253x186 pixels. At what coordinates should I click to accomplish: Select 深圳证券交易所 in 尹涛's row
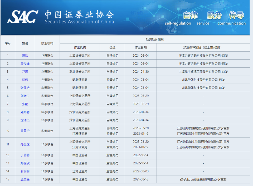[x=80, y=72]
